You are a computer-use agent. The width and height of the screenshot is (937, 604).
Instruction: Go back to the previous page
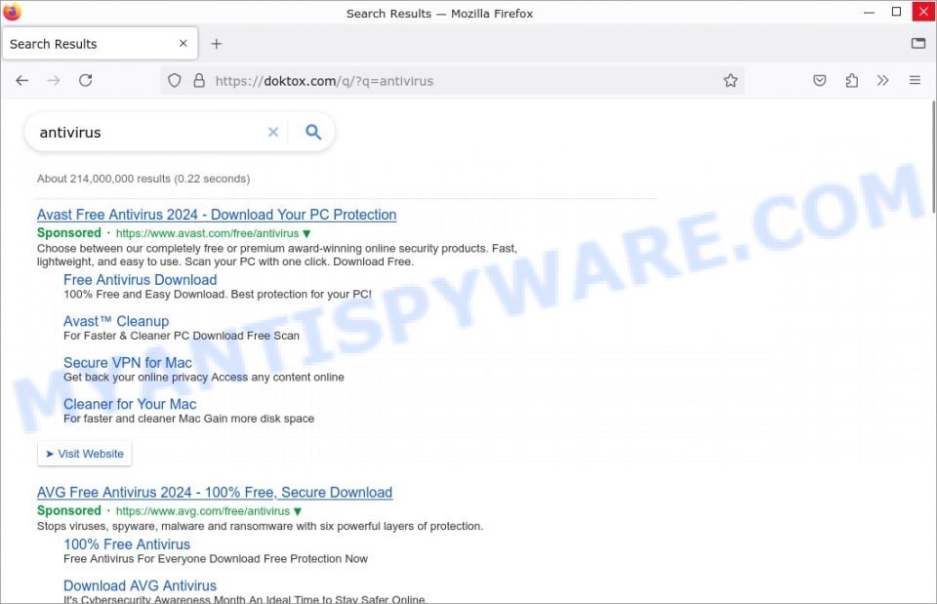tap(22, 81)
